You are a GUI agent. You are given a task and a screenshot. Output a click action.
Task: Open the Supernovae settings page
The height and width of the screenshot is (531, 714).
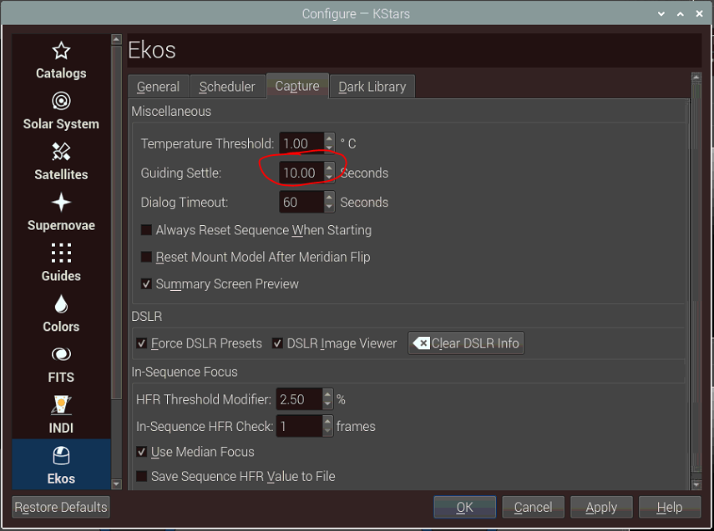click(x=61, y=213)
